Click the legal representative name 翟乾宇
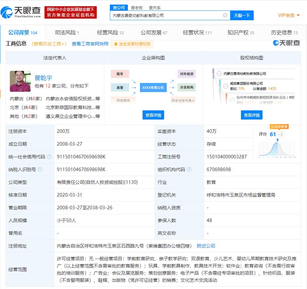 point(43,78)
